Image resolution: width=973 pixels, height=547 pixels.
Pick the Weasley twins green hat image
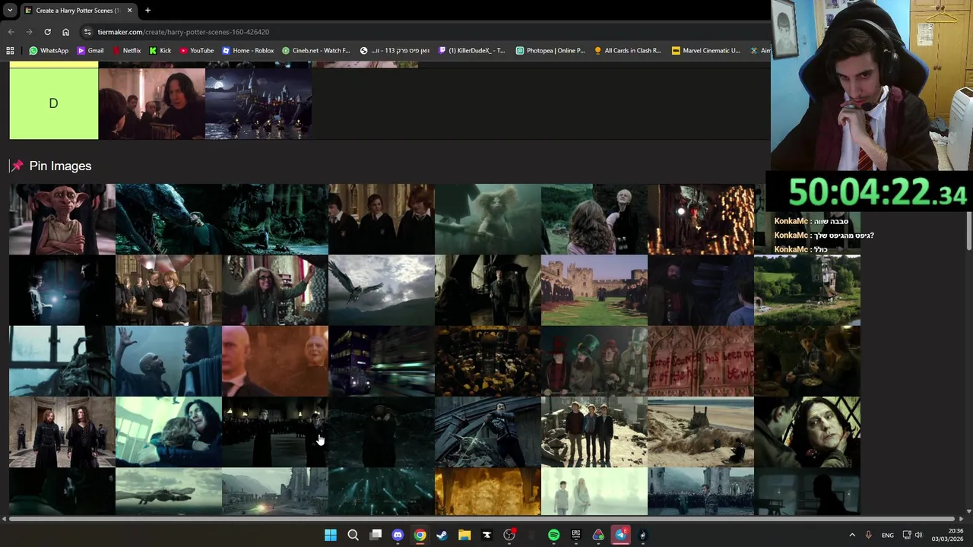click(x=594, y=361)
